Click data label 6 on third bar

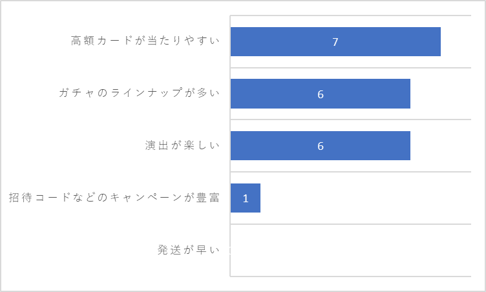coord(321,146)
